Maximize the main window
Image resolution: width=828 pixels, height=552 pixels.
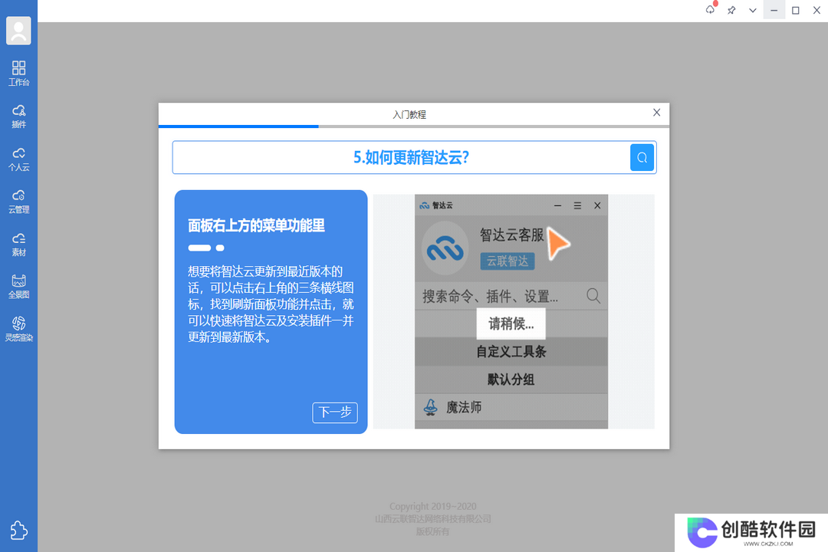tap(795, 10)
